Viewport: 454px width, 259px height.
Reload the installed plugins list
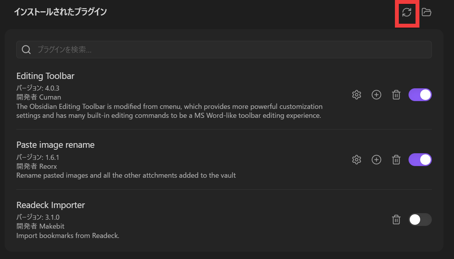pyautogui.click(x=407, y=12)
